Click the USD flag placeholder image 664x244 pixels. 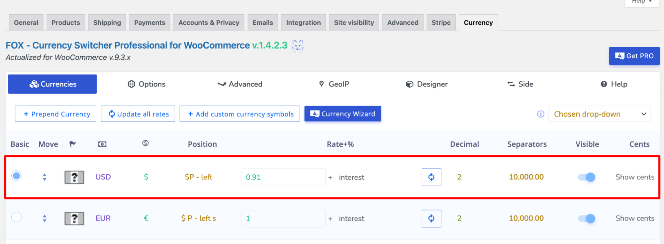(74, 177)
